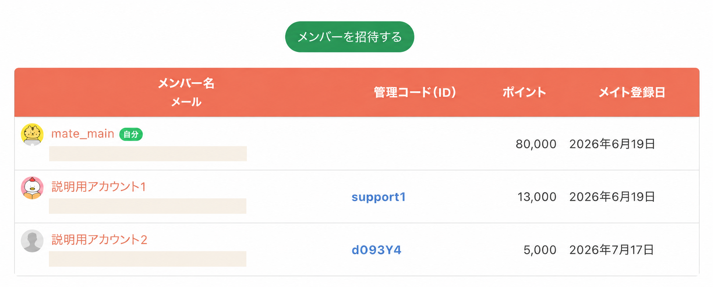Click the 13,000 points value

[x=537, y=197]
